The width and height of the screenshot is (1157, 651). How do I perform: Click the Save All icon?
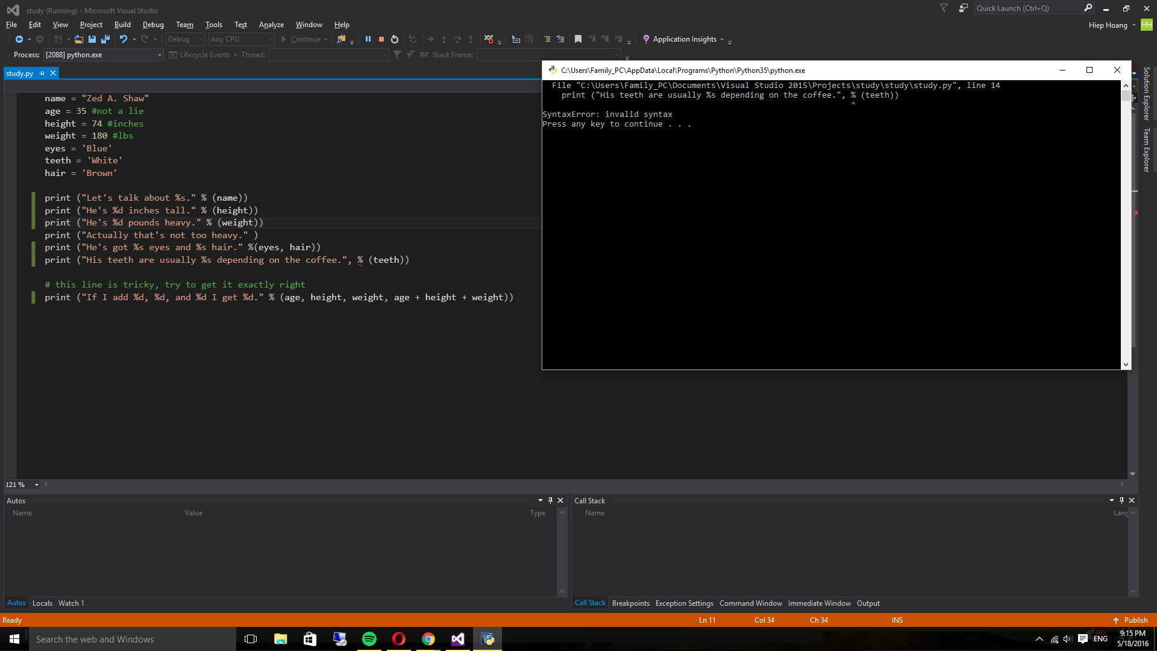[105, 39]
